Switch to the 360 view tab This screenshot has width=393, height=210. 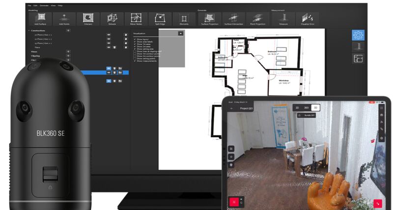[307, 107]
